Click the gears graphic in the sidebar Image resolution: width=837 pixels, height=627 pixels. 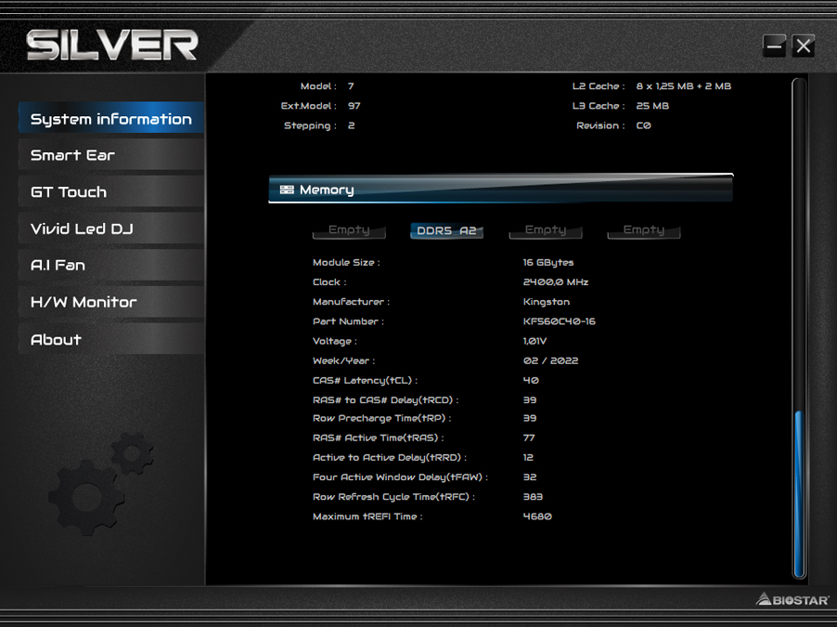coord(101,483)
